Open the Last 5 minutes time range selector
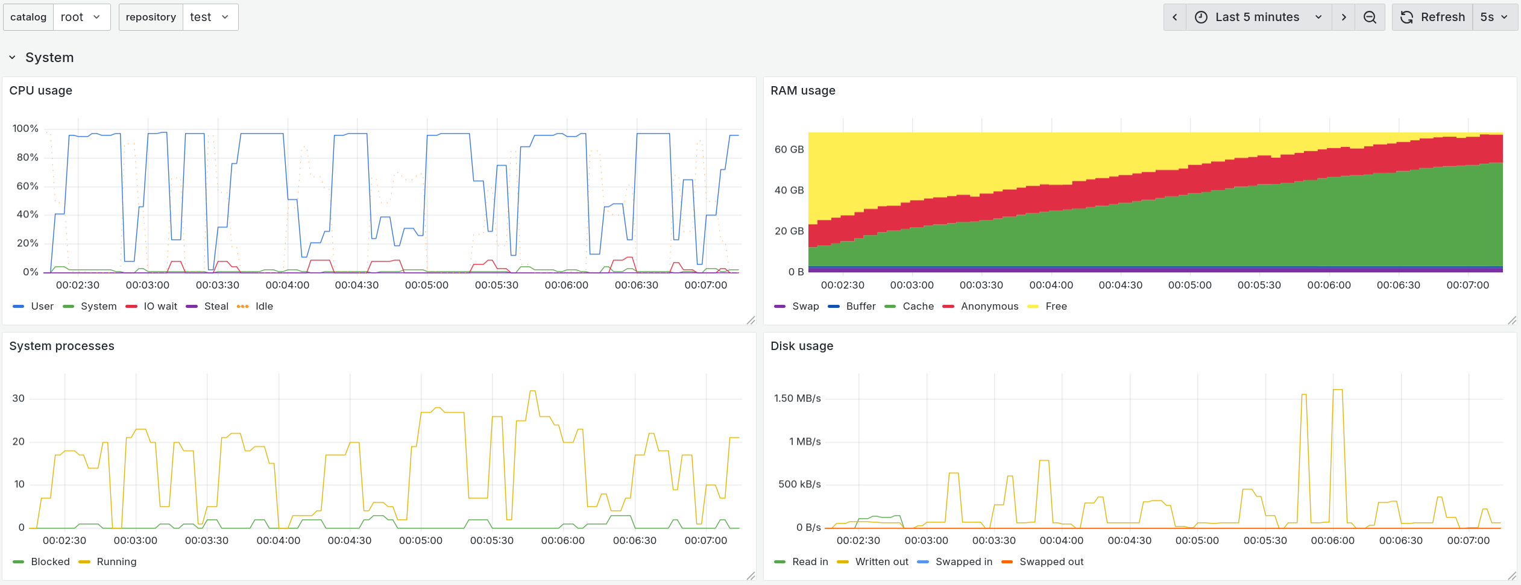This screenshot has height=585, width=1521. (x=1257, y=17)
